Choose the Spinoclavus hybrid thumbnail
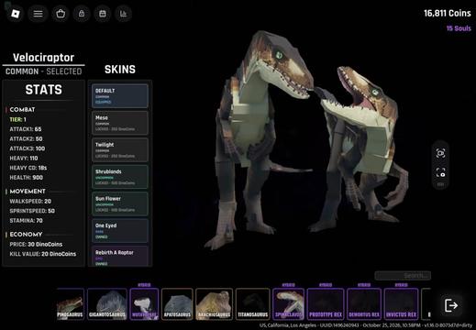Image resolution: width=476 pixels, height=330 pixels. tap(288, 304)
